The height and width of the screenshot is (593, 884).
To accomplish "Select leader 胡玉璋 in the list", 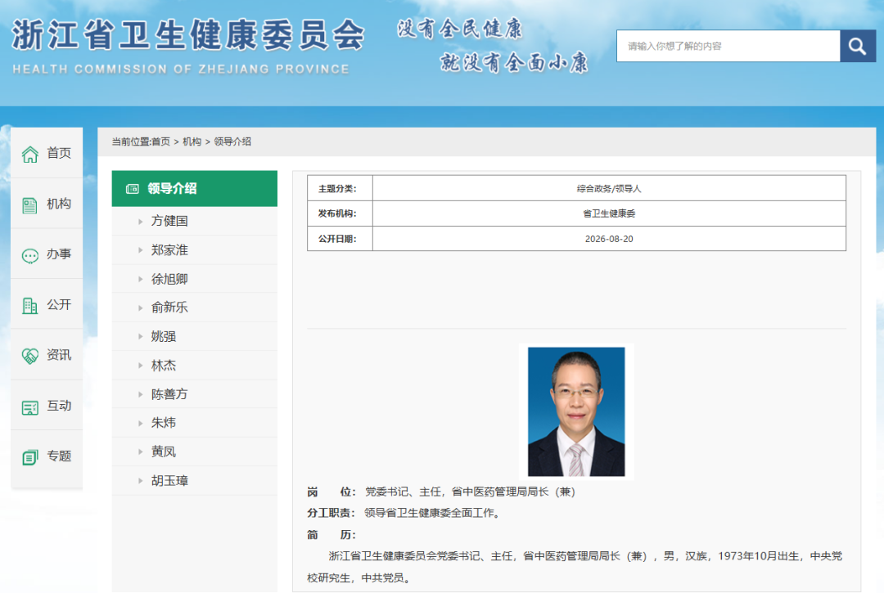I will coord(169,481).
